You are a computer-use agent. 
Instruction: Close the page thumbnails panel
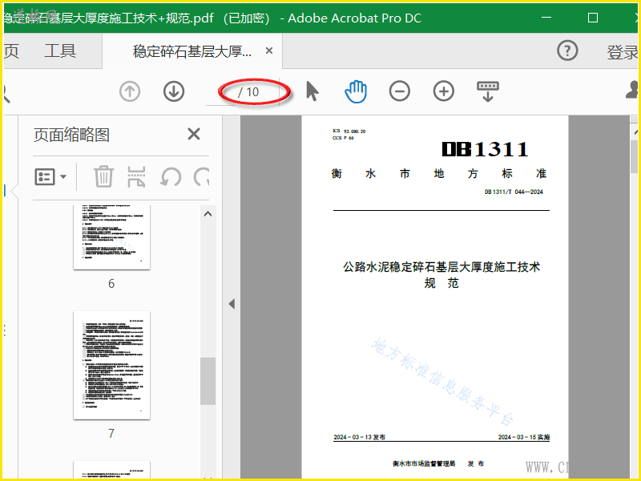pos(194,134)
